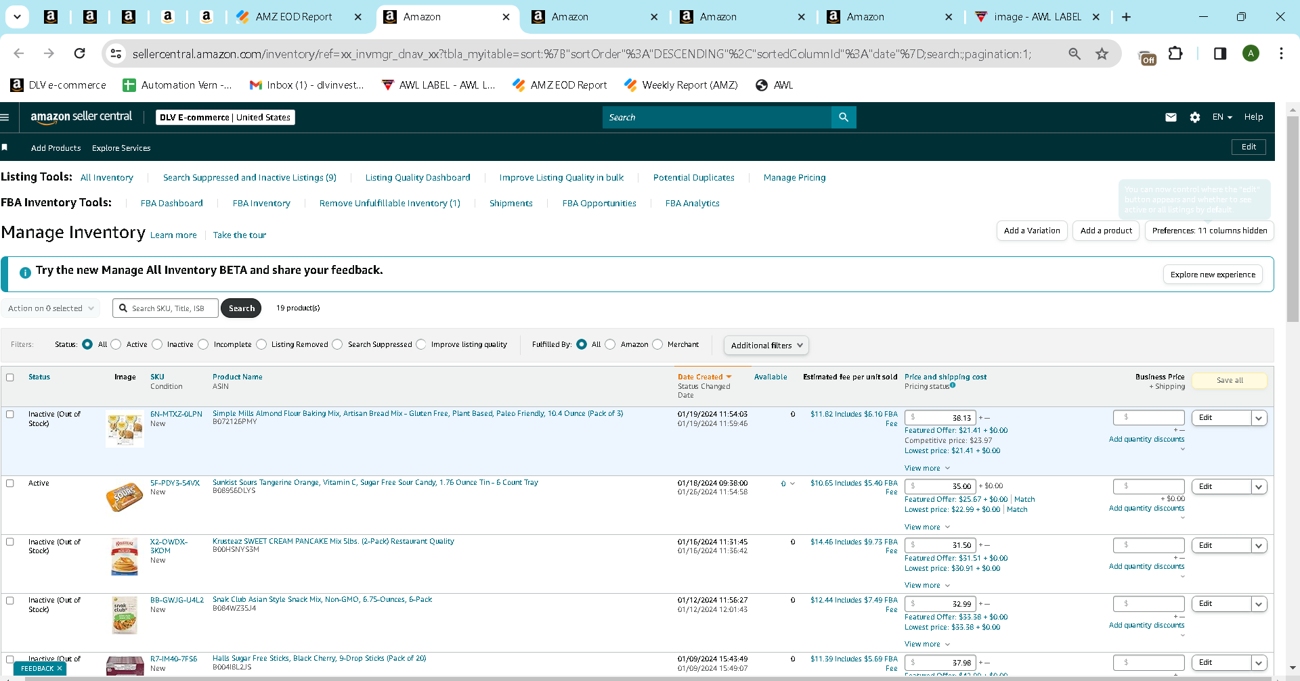
Task: Open the Explore Services menu item
Action: click(x=121, y=148)
